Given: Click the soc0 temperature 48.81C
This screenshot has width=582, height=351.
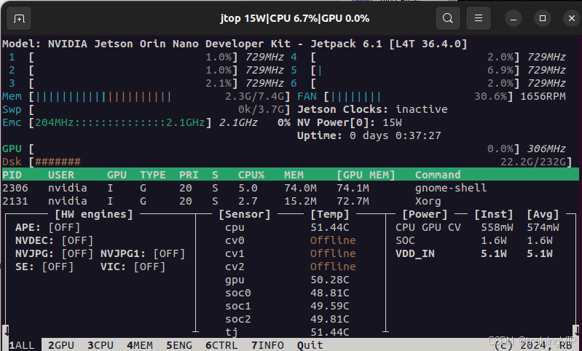Looking at the screenshot, I should (x=329, y=293).
